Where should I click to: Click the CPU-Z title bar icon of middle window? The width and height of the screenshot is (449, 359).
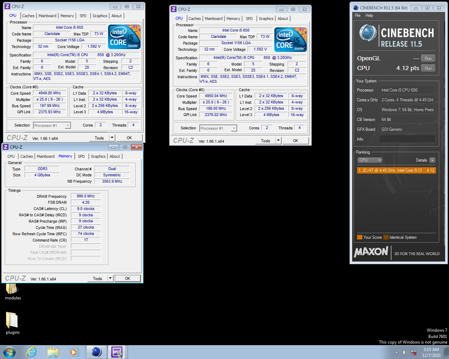click(x=173, y=9)
